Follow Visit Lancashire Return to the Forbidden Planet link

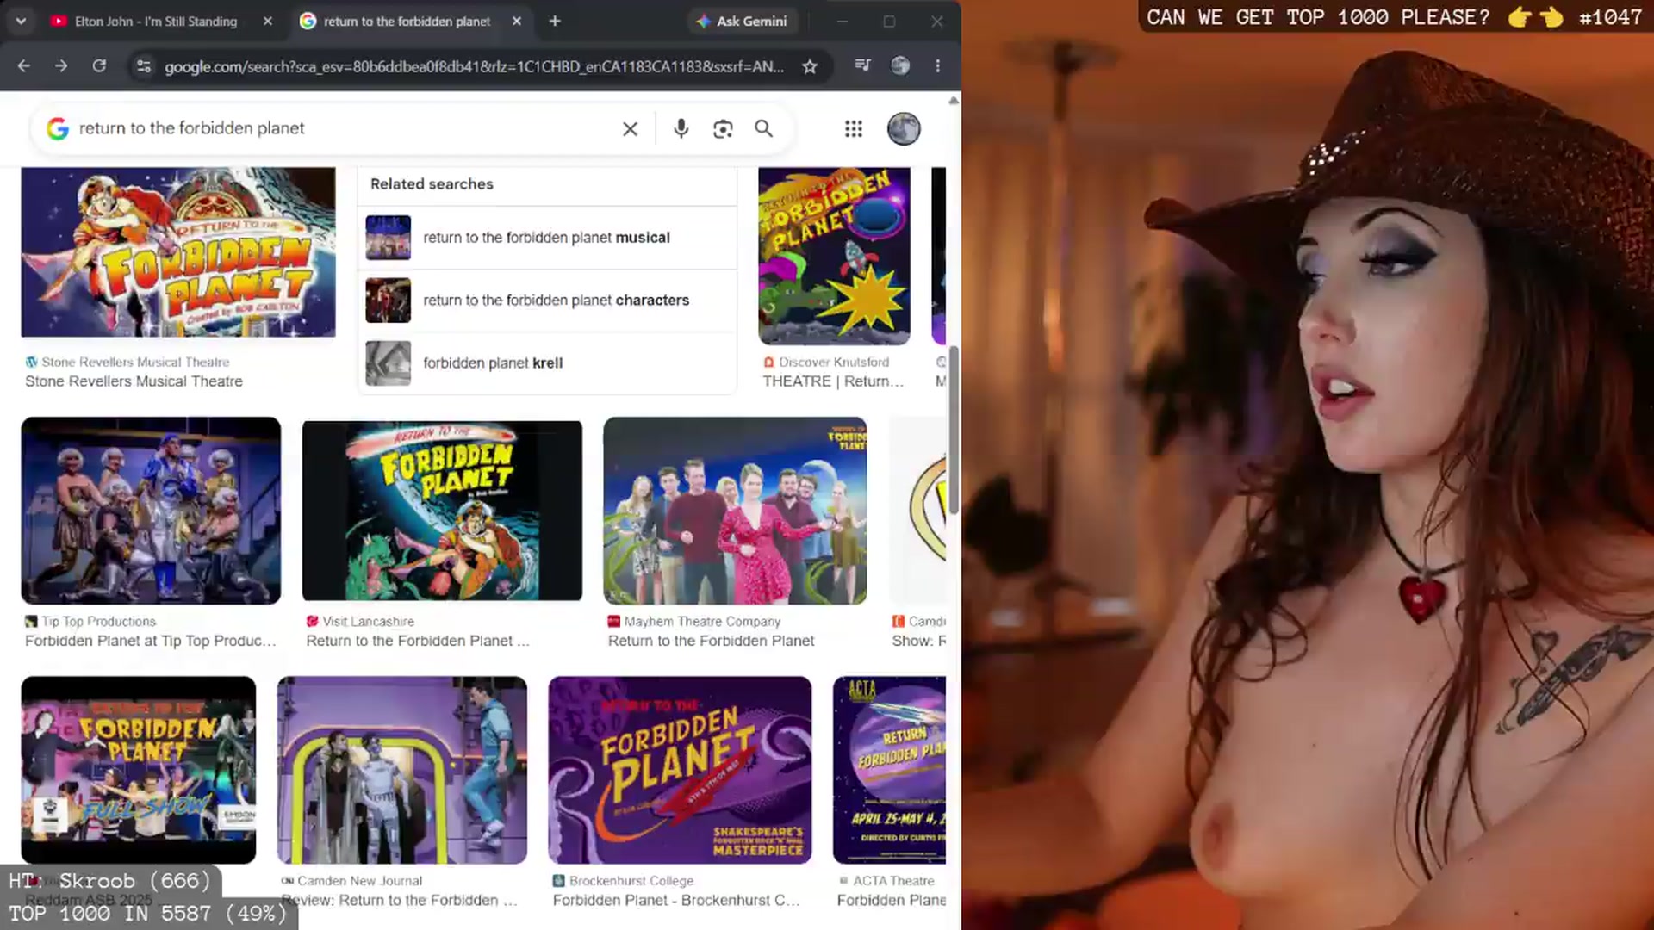click(x=418, y=641)
